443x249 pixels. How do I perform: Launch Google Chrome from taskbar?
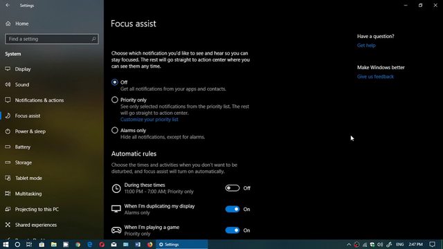coord(78,244)
